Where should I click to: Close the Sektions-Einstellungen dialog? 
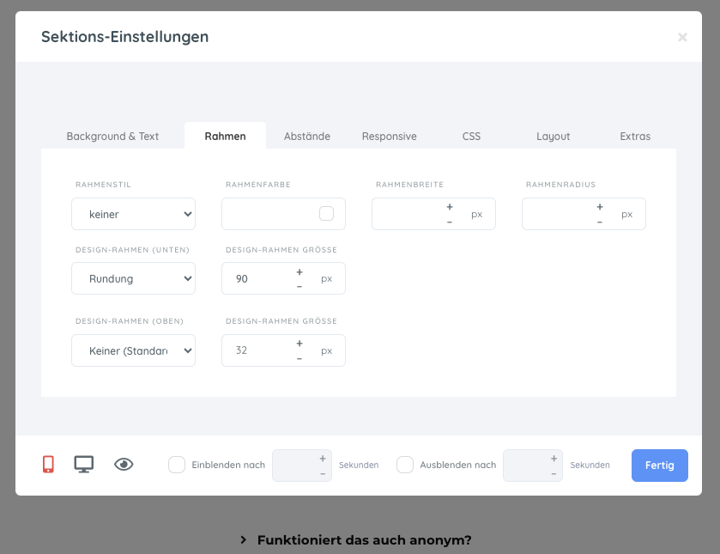click(x=682, y=37)
